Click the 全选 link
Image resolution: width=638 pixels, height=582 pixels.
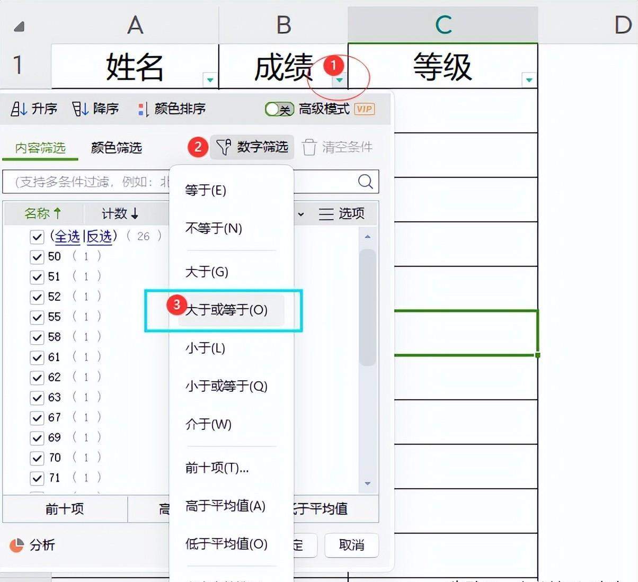67,237
